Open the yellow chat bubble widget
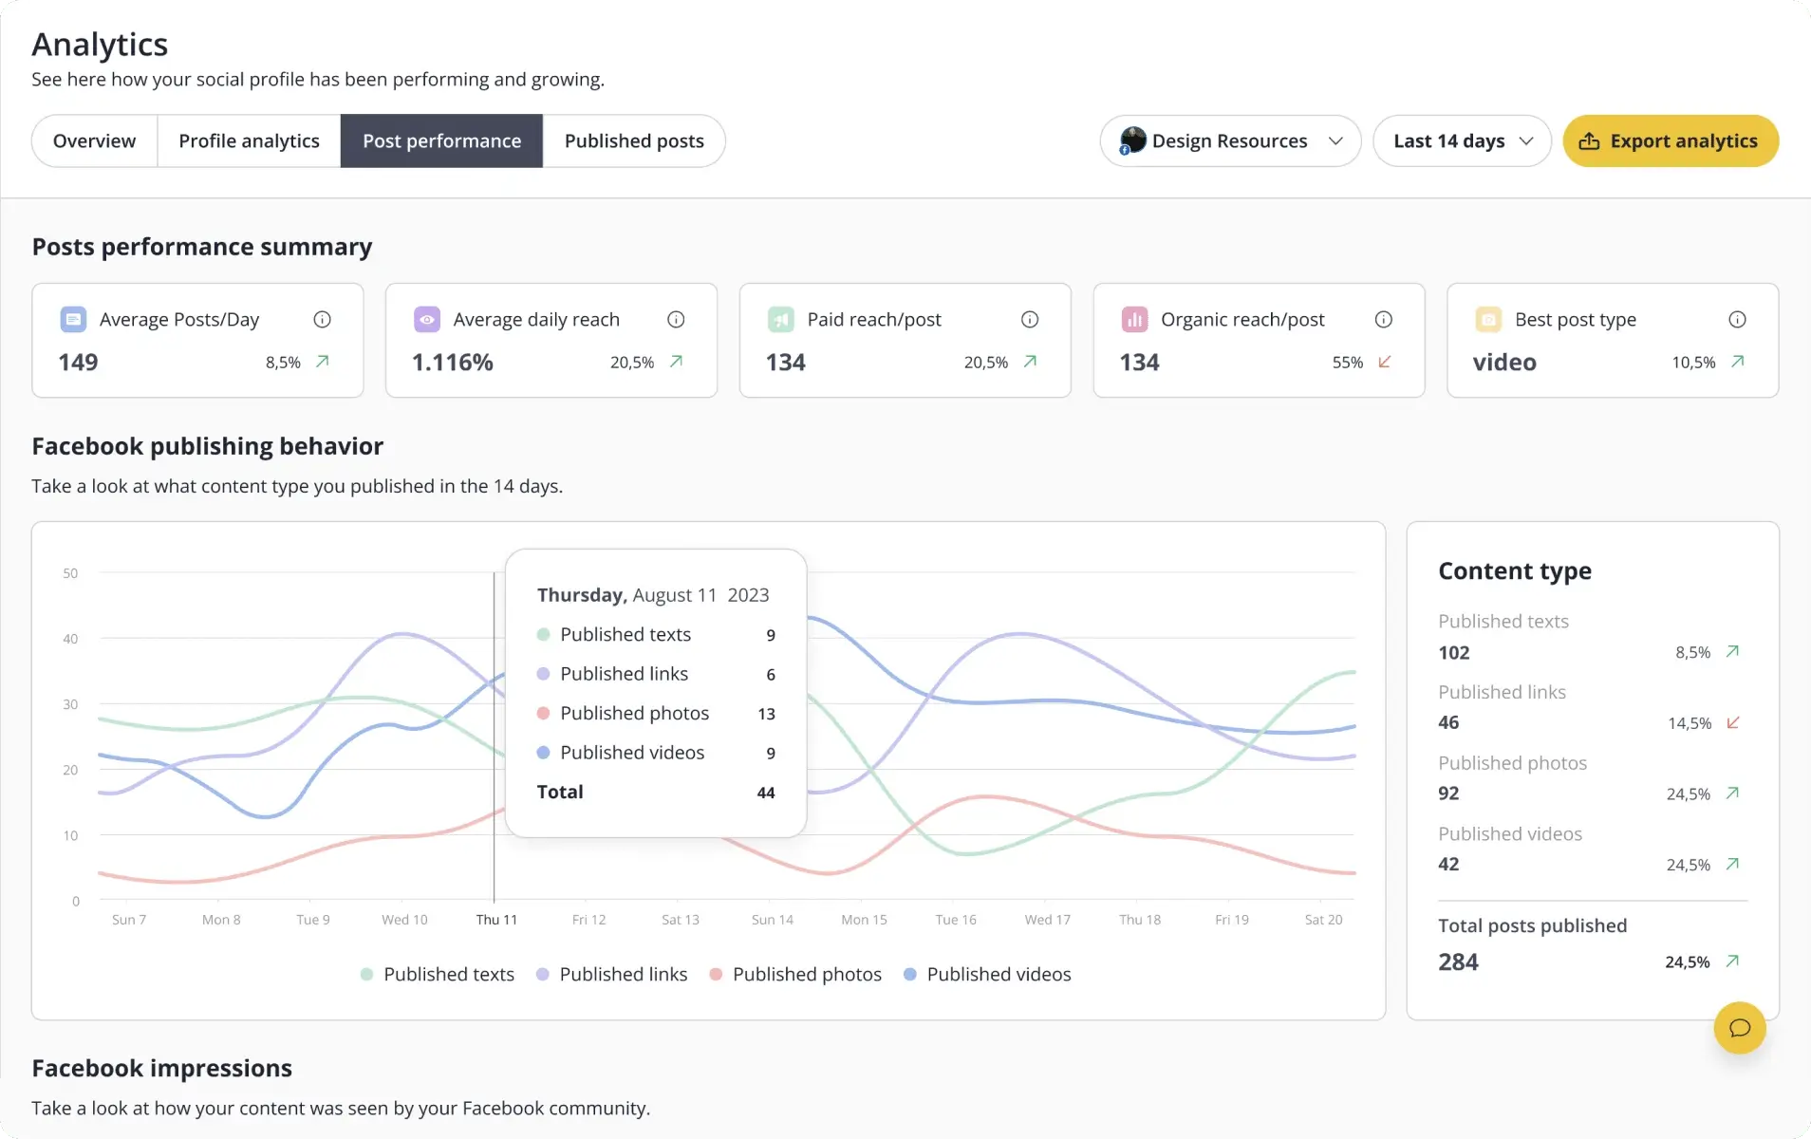Screen dimensions: 1811x1139 tap(1739, 1028)
